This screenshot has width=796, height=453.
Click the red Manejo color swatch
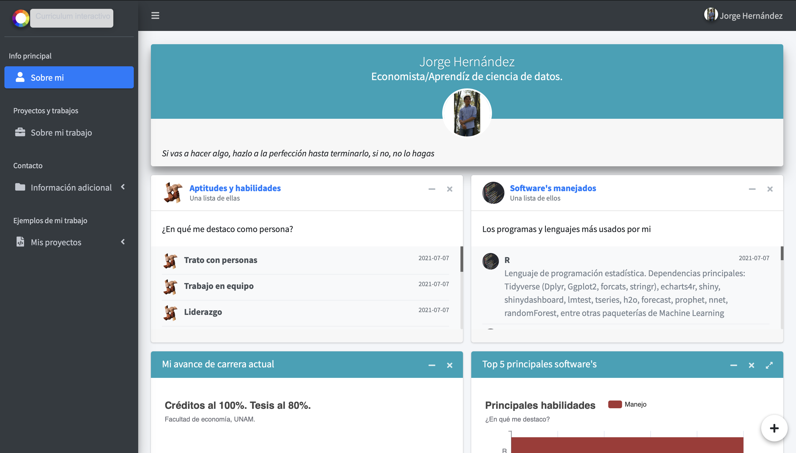click(x=616, y=404)
